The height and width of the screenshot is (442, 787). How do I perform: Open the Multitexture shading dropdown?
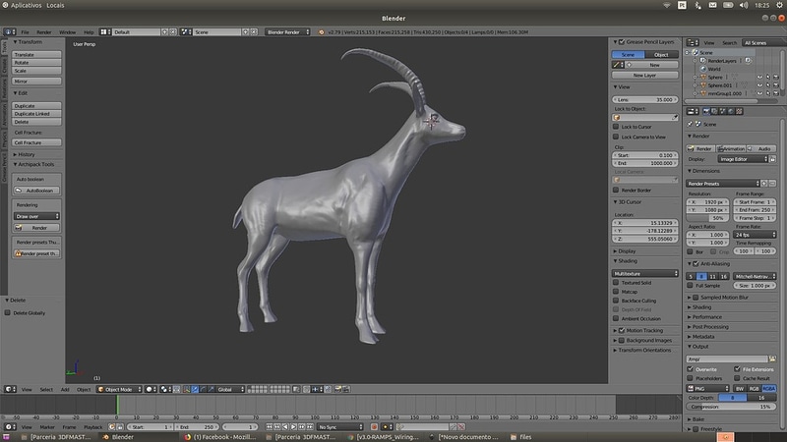(645, 274)
